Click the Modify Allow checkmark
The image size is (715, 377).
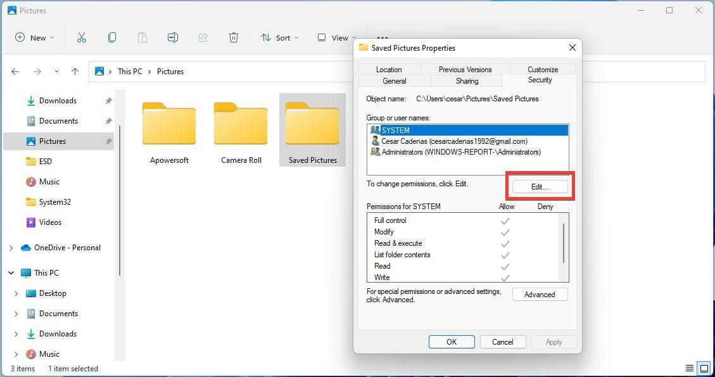coord(505,233)
